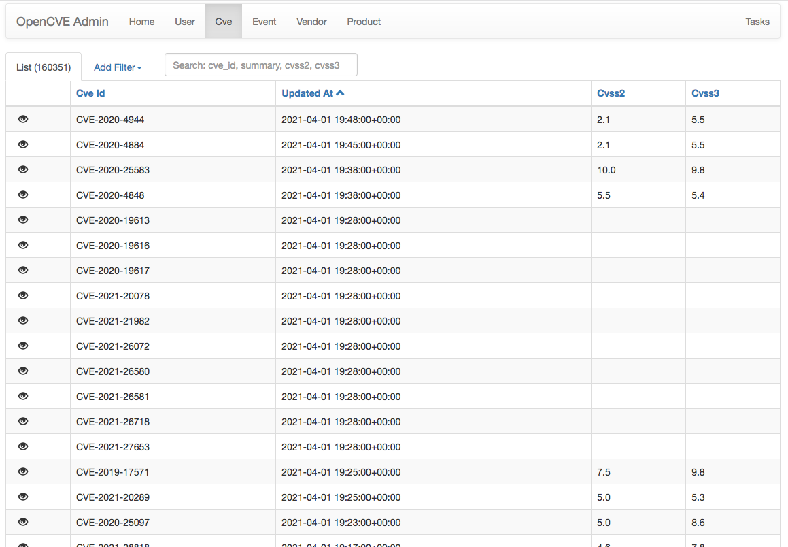This screenshot has width=788, height=547.
Task: Open eye view for CVE-2021-20289
Action: point(22,497)
